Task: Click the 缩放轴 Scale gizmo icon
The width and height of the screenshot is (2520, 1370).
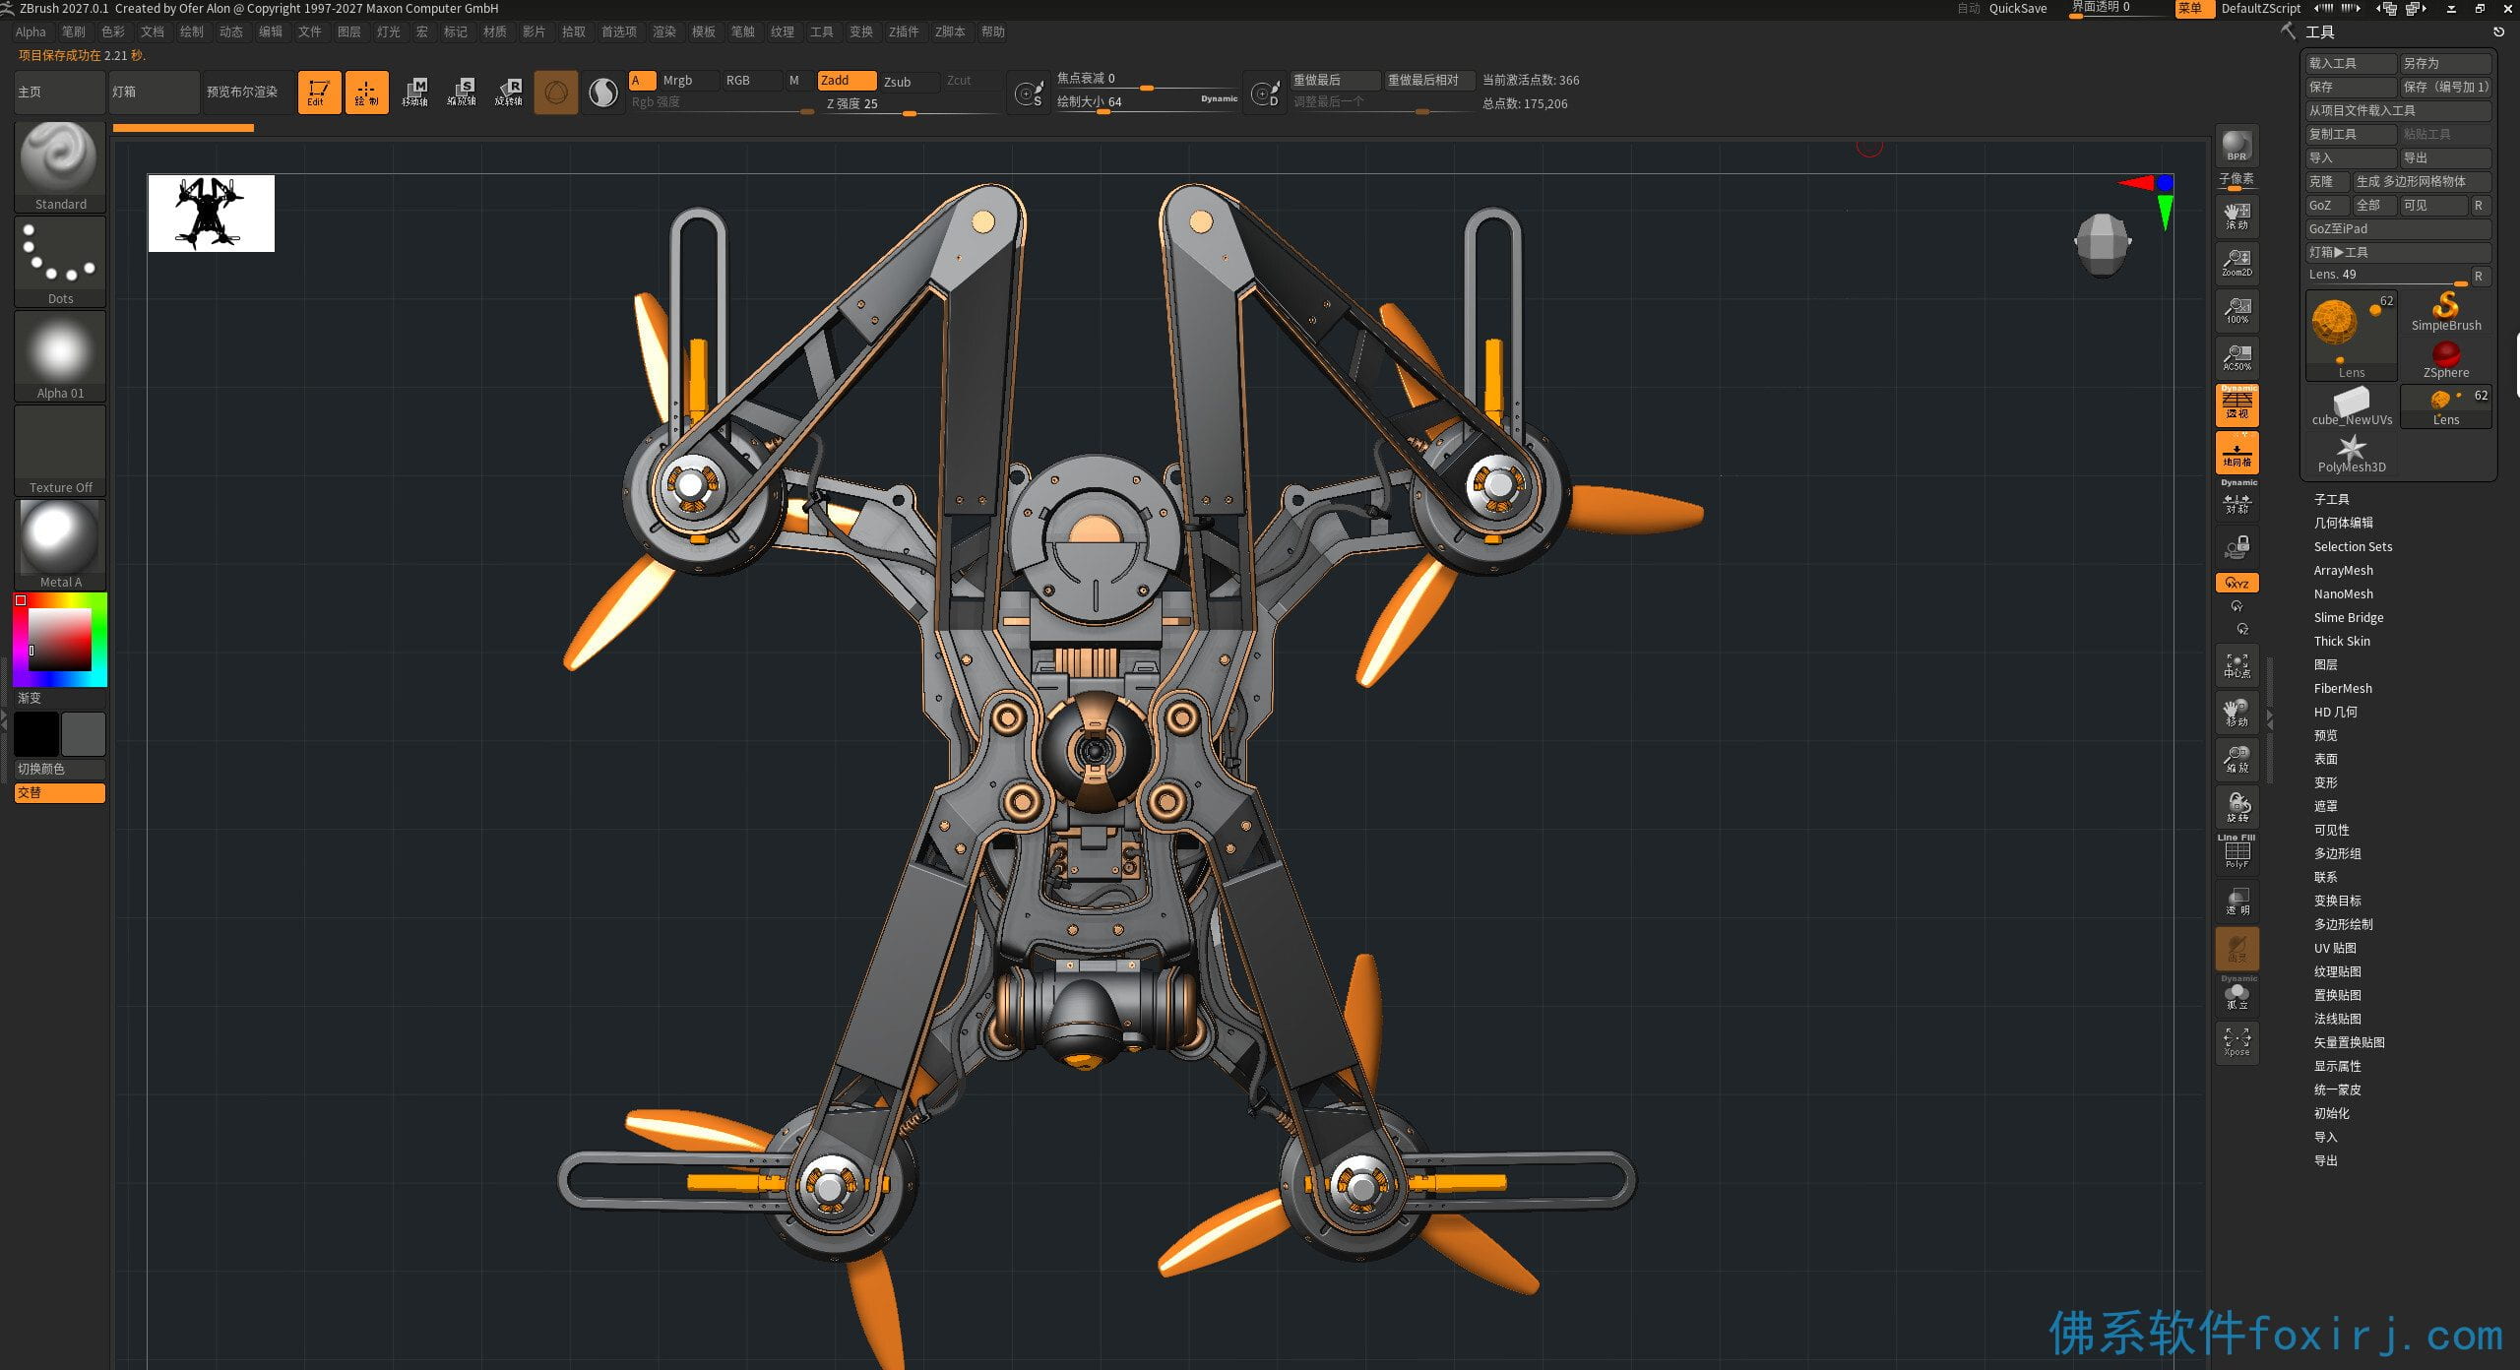Action: click(462, 93)
